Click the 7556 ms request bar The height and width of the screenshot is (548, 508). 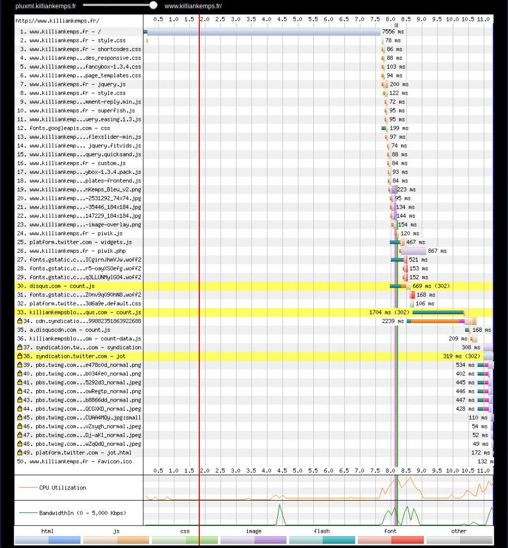[x=262, y=32]
